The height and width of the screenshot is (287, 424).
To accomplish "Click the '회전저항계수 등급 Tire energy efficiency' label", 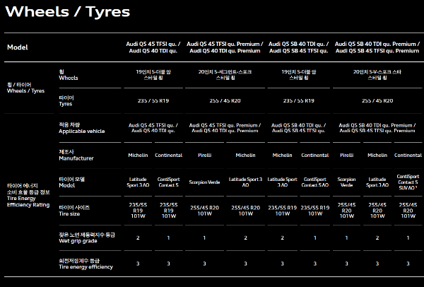I will [86, 264].
